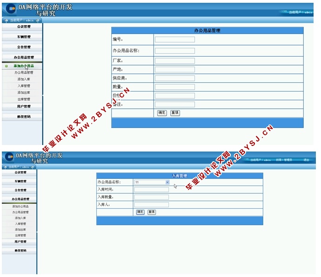Click the OA logo above the 入库管理 form
This screenshot has height=277, width=321.
pos(9,157)
